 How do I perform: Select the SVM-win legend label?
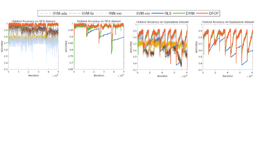[x=143, y=13]
